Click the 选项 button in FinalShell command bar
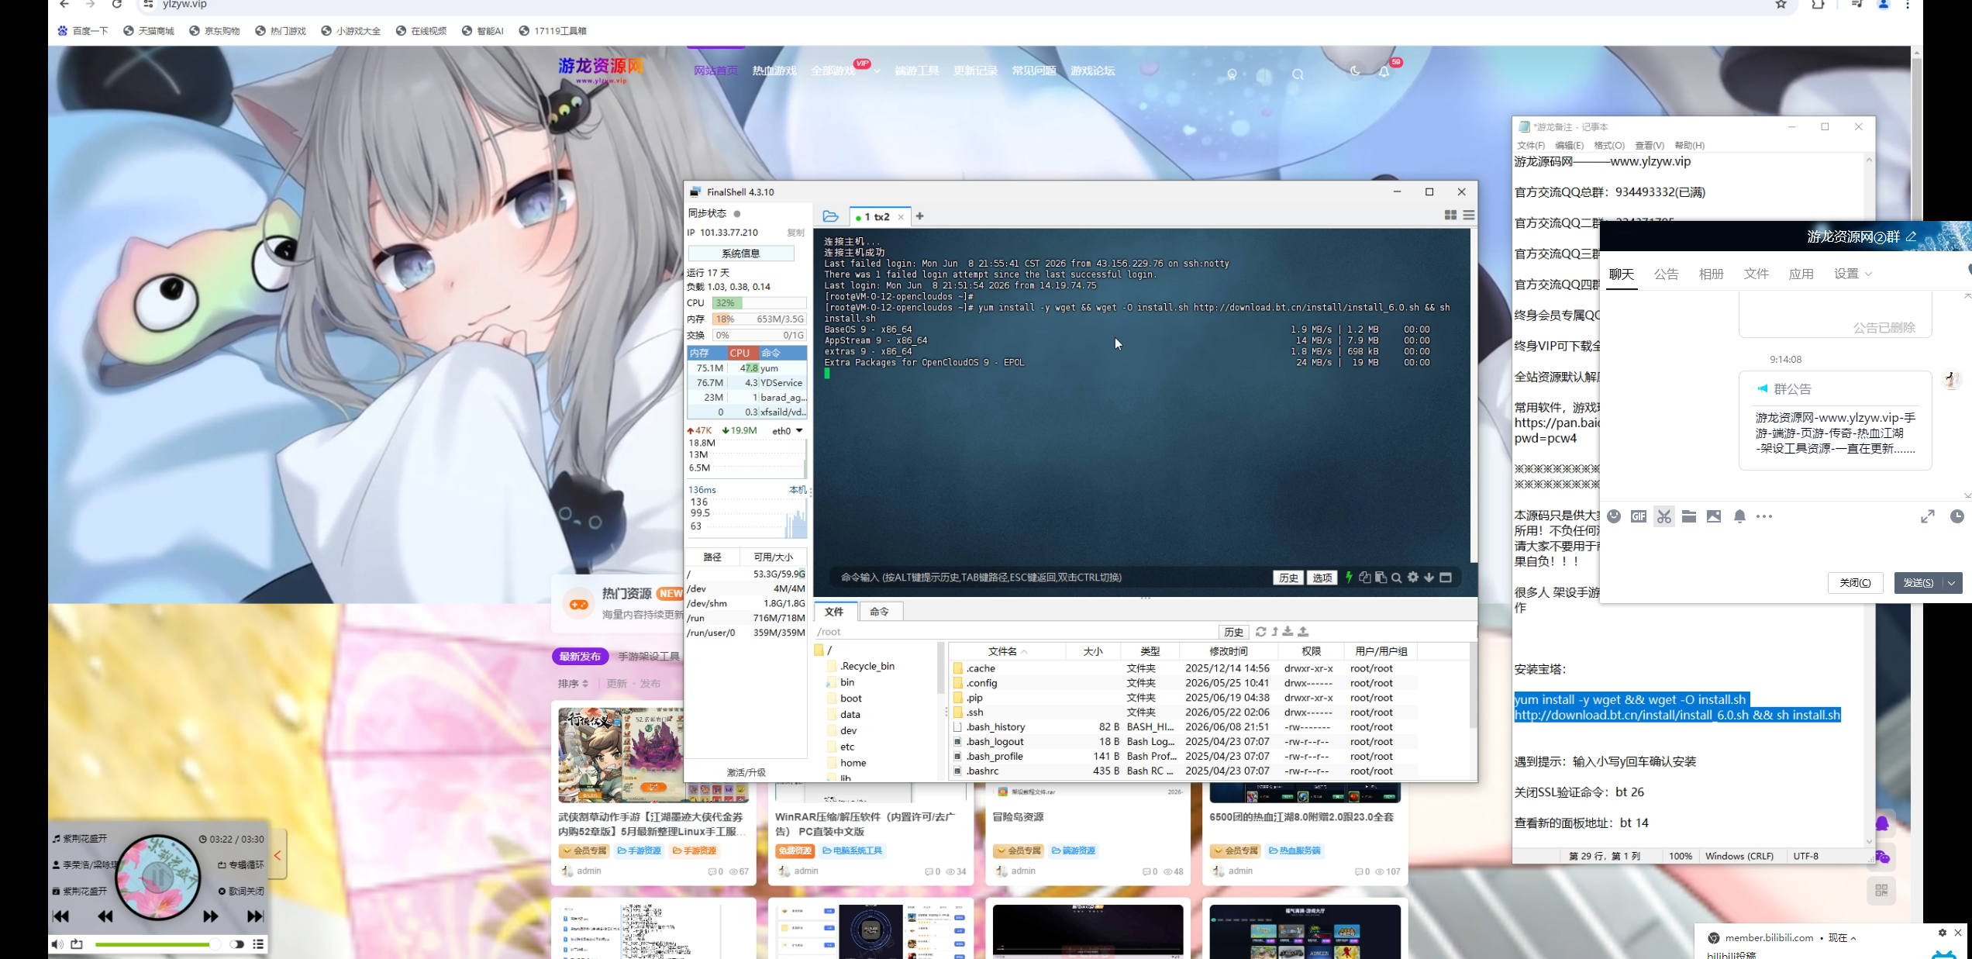Viewport: 1972px width, 959px height. tap(1322, 578)
